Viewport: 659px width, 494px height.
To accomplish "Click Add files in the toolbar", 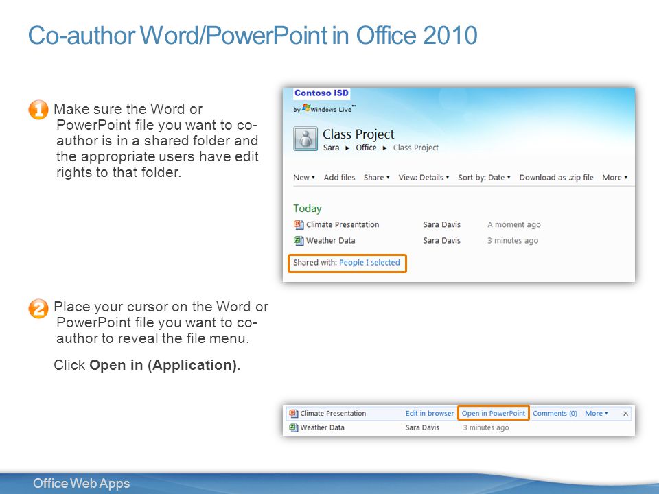I will [x=339, y=177].
